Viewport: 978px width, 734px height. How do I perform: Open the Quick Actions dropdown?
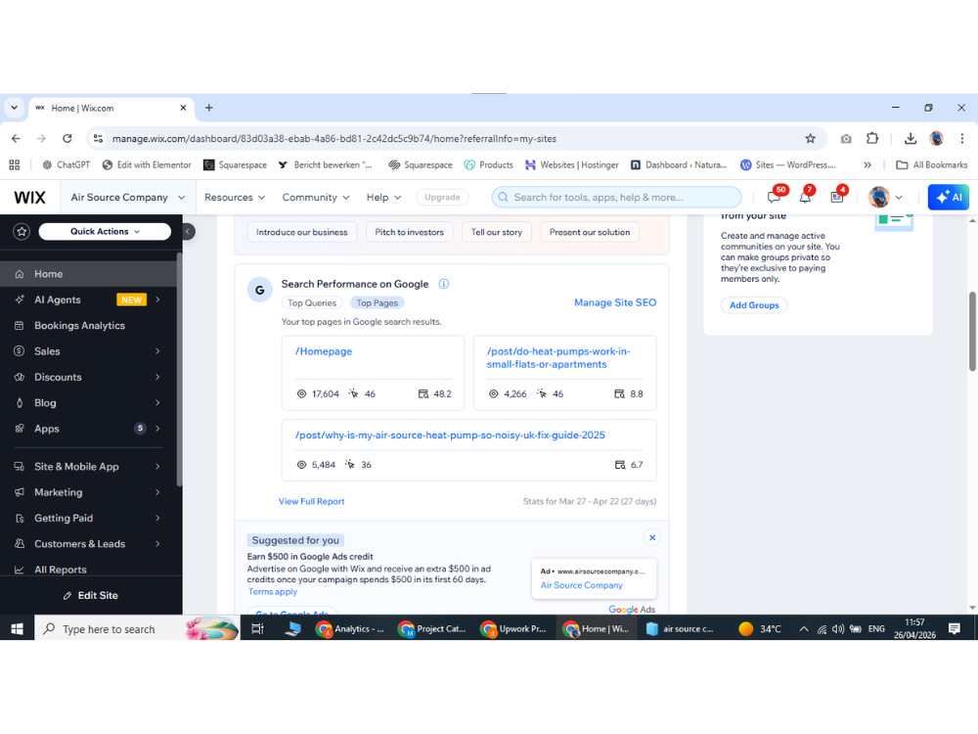105,232
